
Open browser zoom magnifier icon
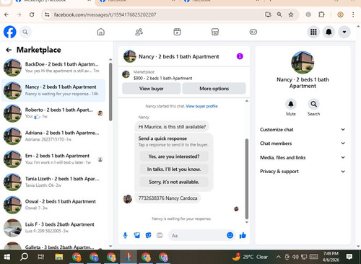pyautogui.click(x=279, y=14)
